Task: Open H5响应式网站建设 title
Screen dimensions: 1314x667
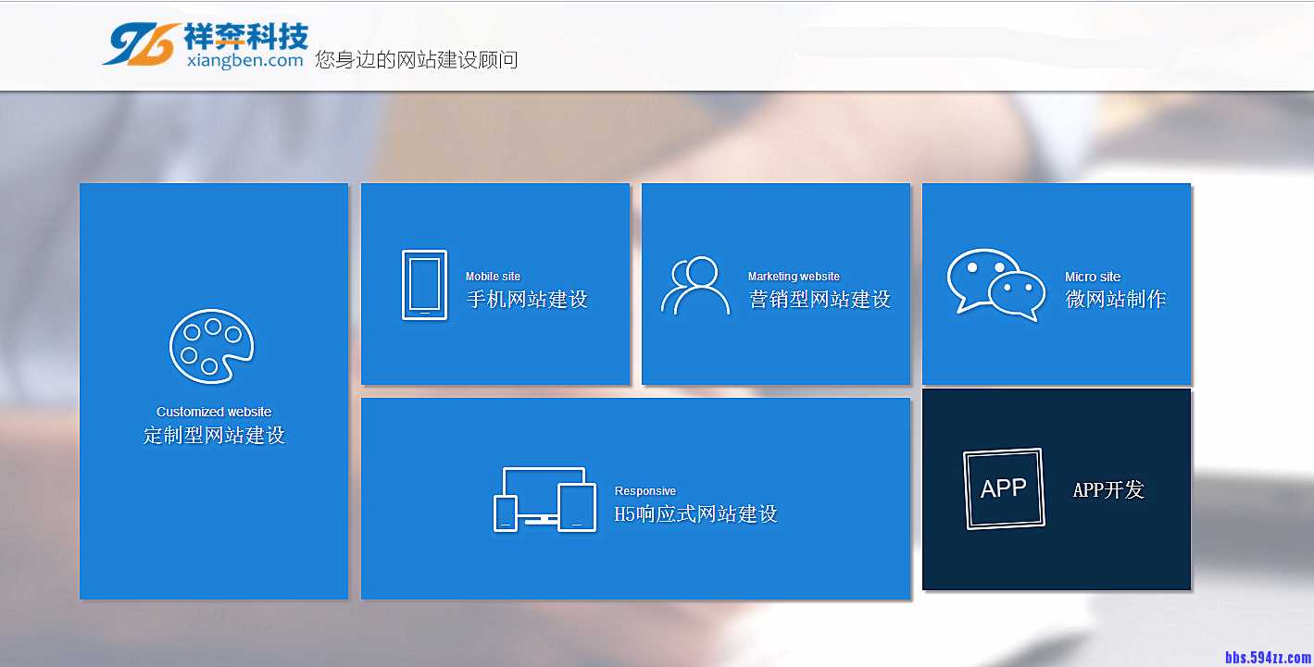Action: point(696,513)
